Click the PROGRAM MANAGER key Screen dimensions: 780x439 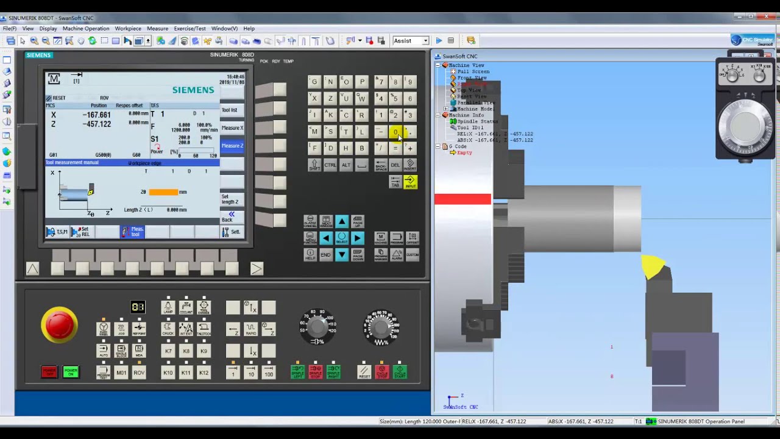[x=380, y=254]
